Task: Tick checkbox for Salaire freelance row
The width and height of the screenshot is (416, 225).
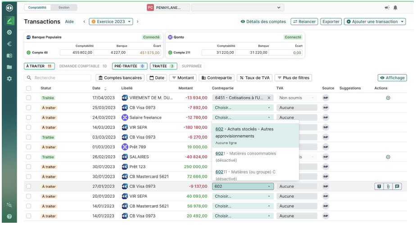Action: click(x=29, y=118)
